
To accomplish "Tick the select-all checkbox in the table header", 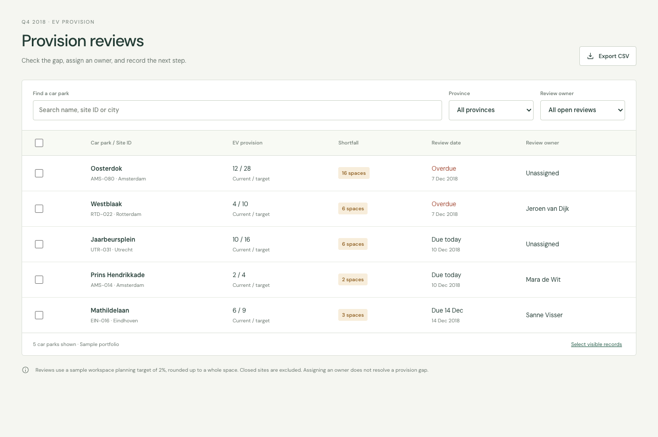I will tap(39, 143).
